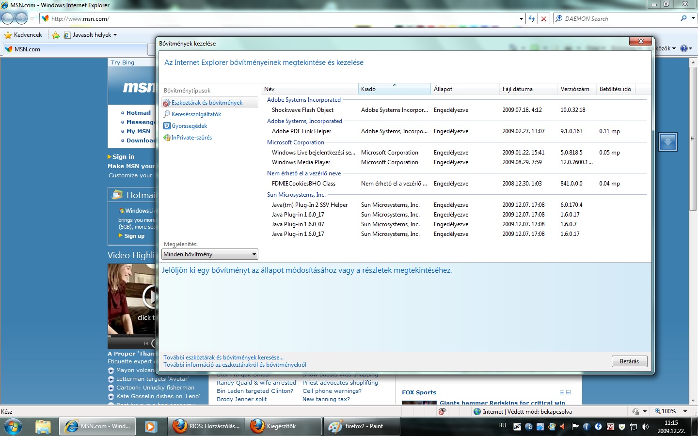Click the Refresh page icon
The image size is (698, 436).
pyautogui.click(x=532, y=19)
